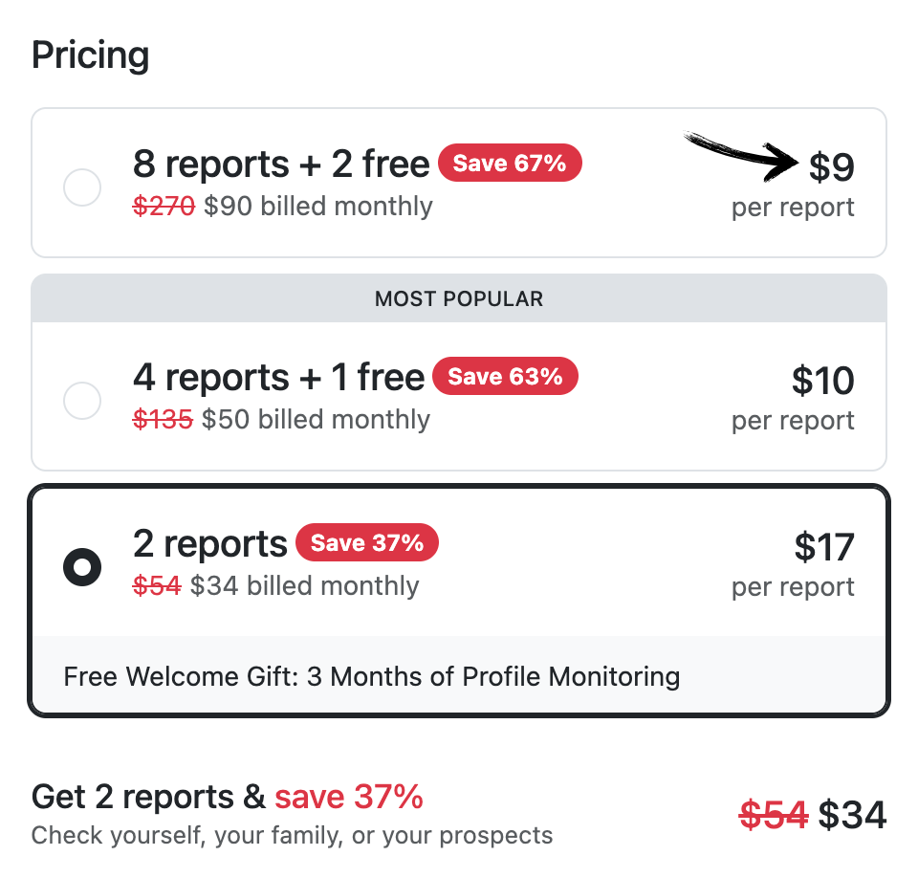Click the Save 63% badge
The image size is (918, 878).
(x=505, y=376)
